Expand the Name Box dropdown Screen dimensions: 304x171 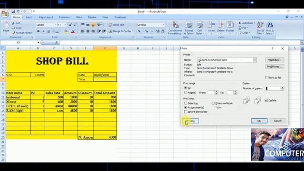[38, 43]
